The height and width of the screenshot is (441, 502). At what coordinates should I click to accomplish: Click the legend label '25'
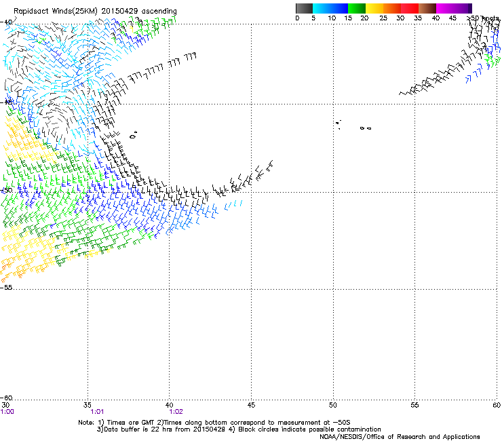(x=383, y=18)
